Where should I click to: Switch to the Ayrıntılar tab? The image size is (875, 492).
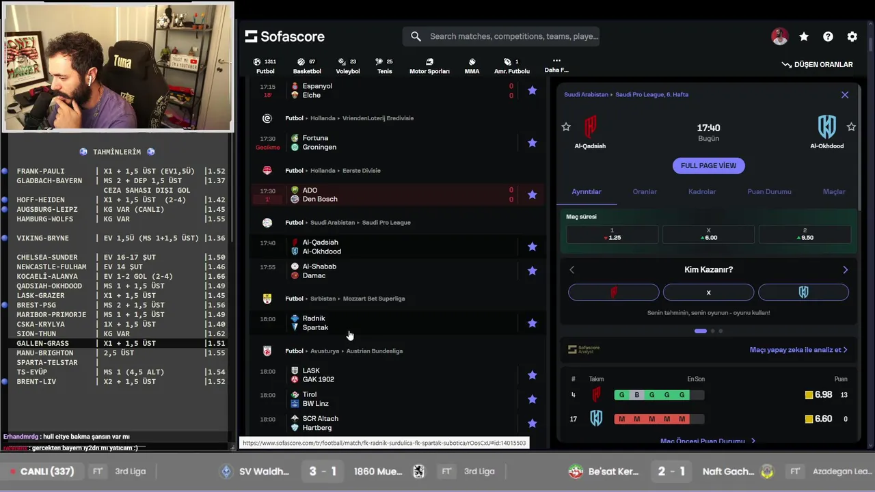(x=587, y=192)
